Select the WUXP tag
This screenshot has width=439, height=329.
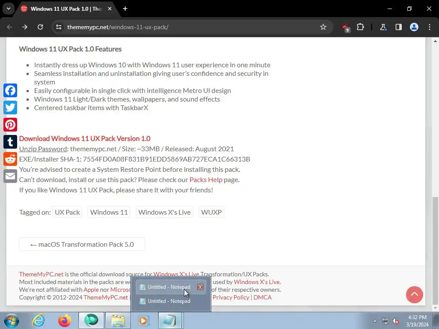tap(211, 212)
